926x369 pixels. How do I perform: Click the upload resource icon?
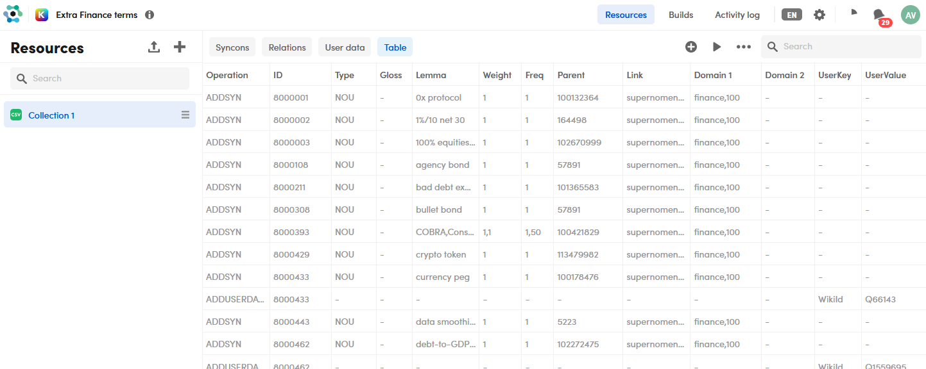[154, 47]
